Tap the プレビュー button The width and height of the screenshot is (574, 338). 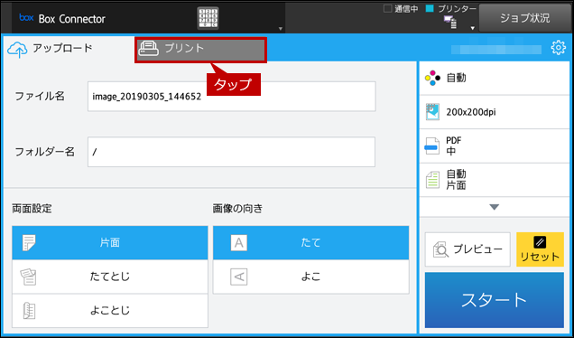pyautogui.click(x=468, y=249)
